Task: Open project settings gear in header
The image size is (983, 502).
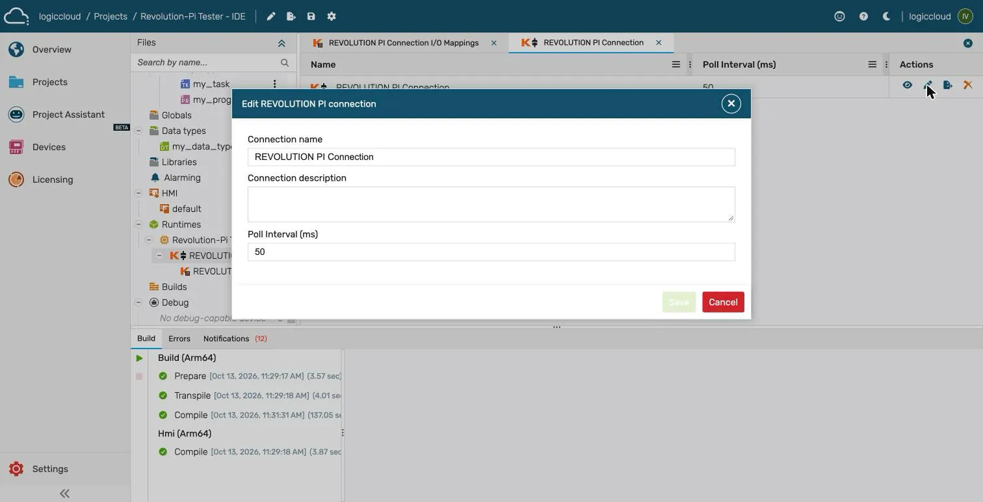Action: 332,16
